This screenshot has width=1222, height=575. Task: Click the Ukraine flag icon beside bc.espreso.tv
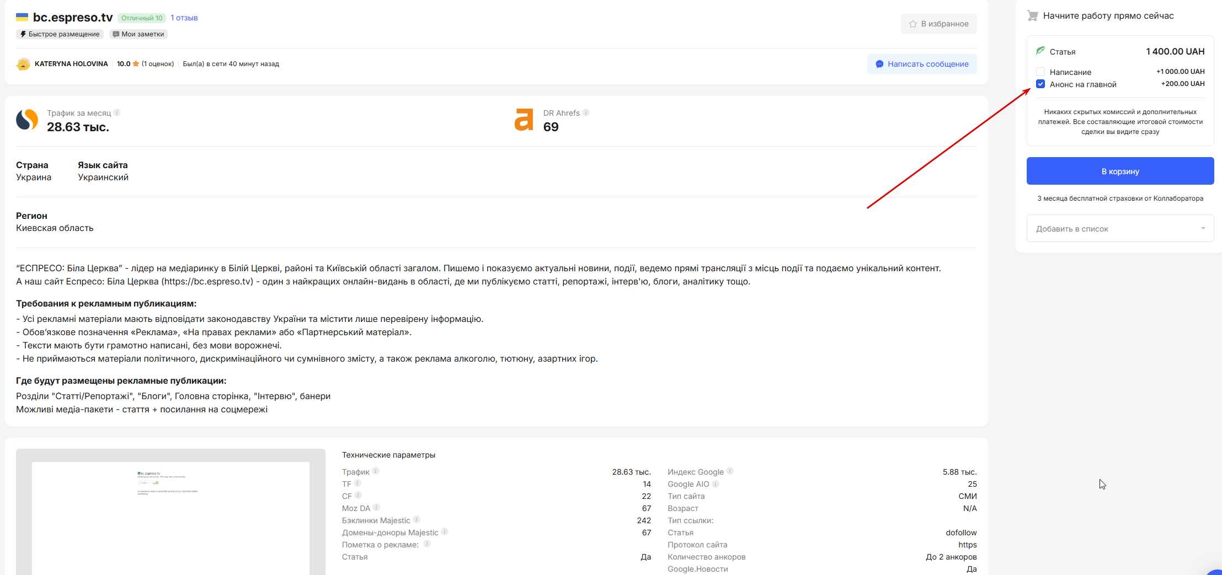(x=22, y=17)
